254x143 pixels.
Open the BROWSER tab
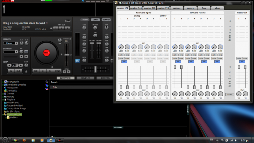[65, 78]
